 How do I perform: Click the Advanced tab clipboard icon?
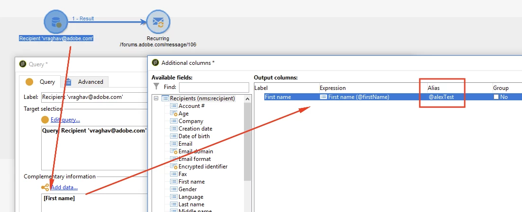[68, 81]
